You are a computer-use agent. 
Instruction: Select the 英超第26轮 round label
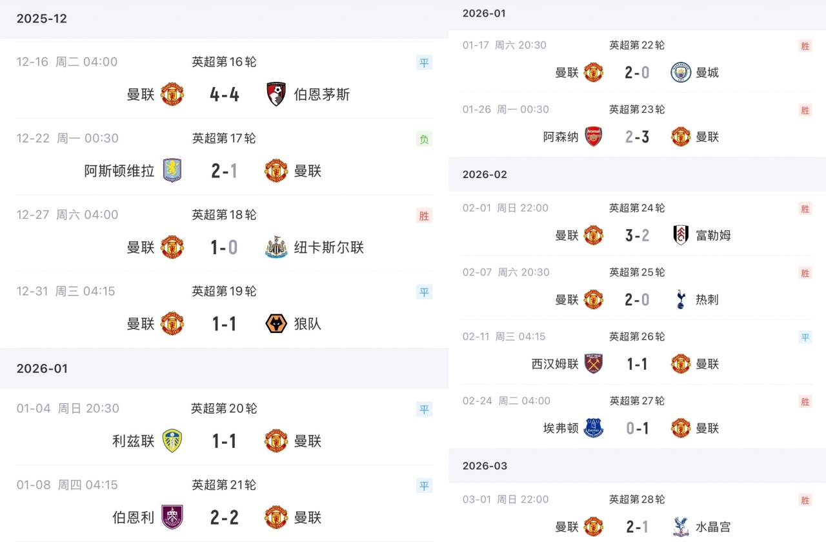[637, 337]
